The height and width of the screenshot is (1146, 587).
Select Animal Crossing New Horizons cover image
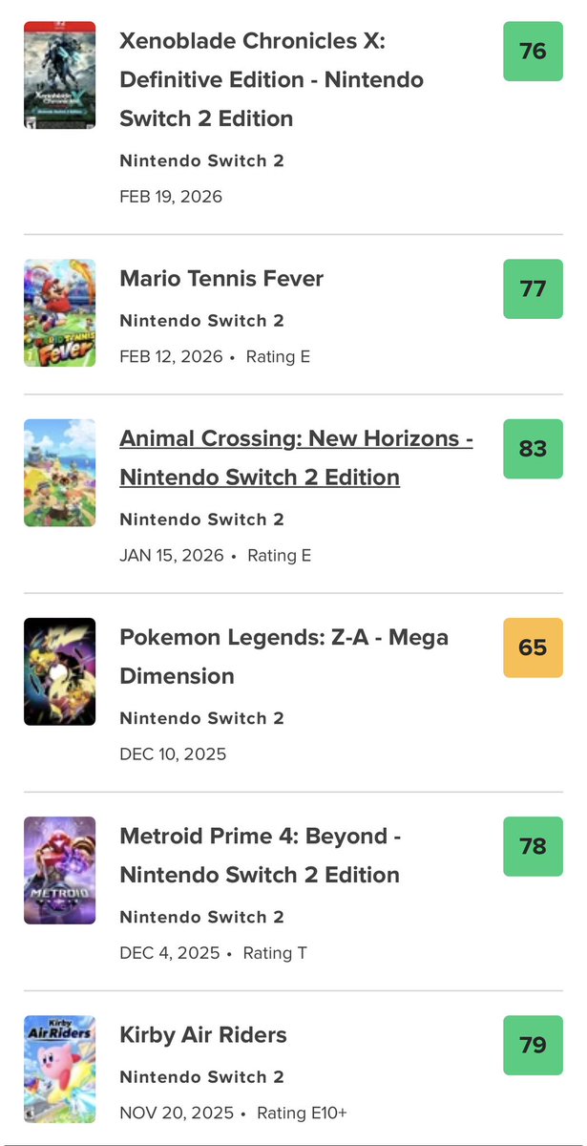60,473
